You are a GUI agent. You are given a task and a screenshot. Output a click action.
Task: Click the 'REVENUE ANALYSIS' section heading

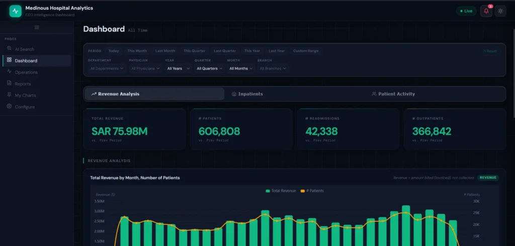(x=109, y=161)
